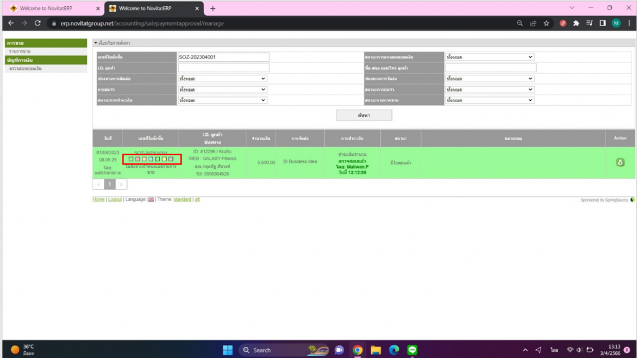Screen dimensions: 637x358
Task: Click the money bag action icon
Action: click(620, 163)
